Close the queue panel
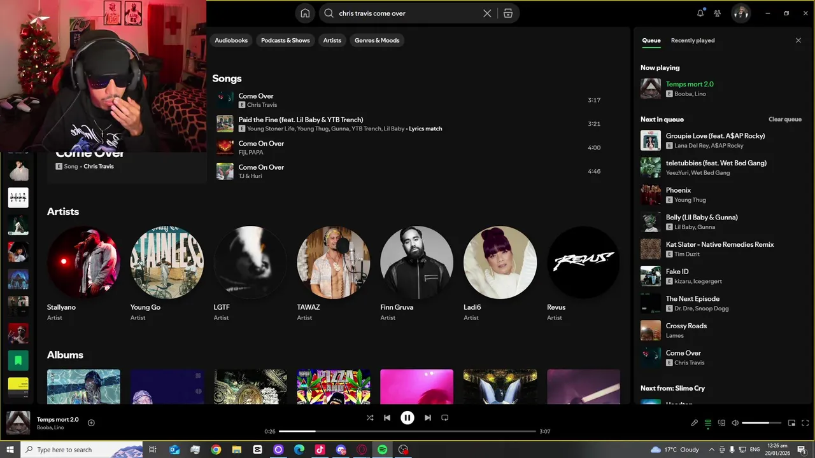Viewport: 815px width, 458px height. tap(798, 40)
